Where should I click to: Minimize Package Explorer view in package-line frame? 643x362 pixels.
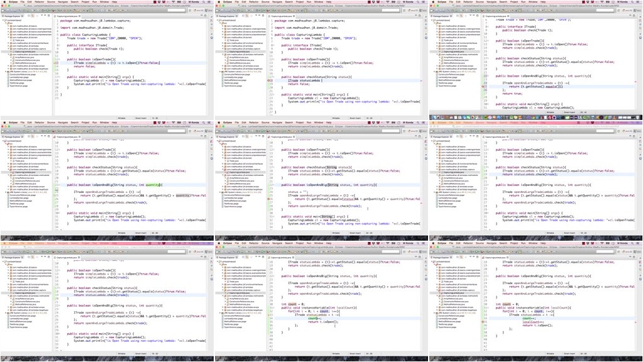pyautogui.click(x=45, y=16)
